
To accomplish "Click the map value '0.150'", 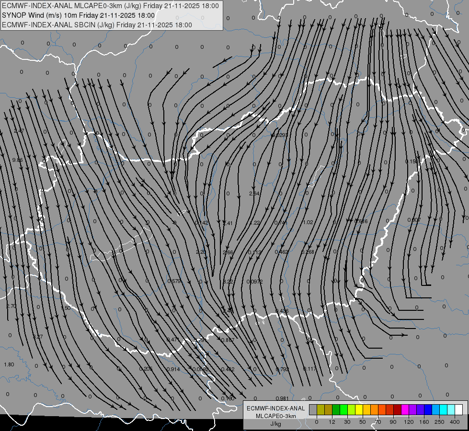I will click(x=412, y=161).
